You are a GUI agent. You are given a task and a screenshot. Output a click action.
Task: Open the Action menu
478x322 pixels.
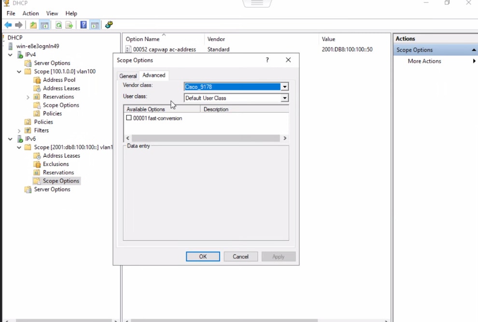pos(30,13)
